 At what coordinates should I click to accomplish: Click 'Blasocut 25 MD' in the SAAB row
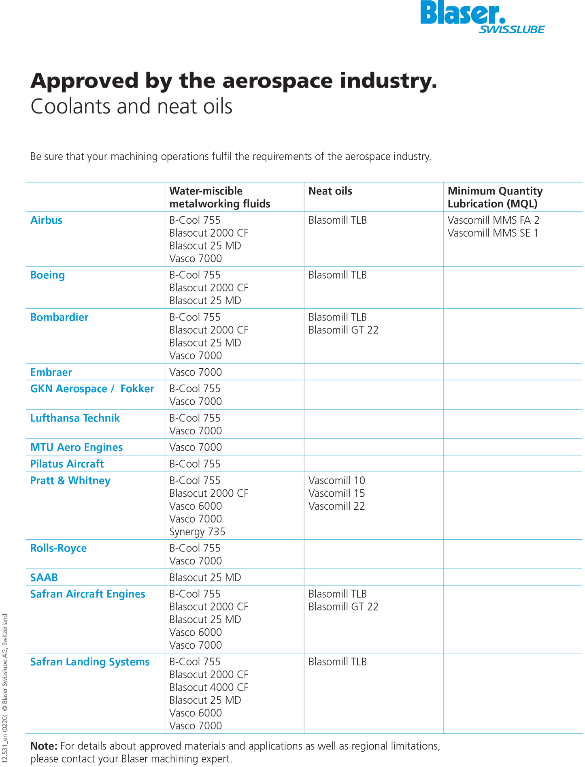205,577
